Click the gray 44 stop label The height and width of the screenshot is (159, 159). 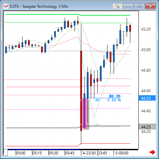pos(97,125)
